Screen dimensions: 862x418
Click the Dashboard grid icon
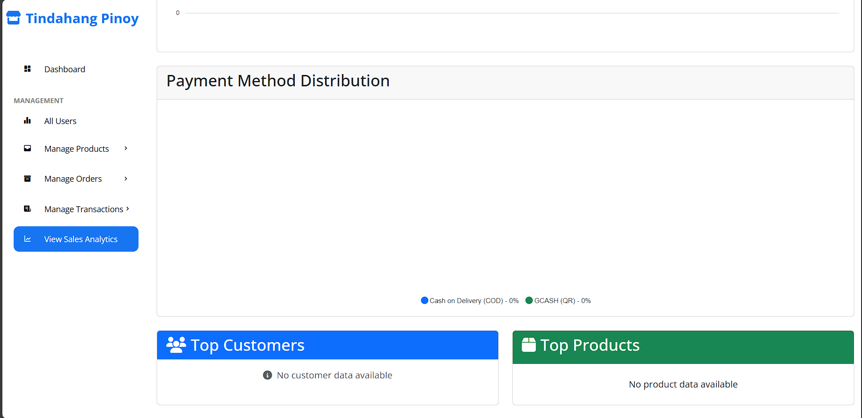(27, 69)
